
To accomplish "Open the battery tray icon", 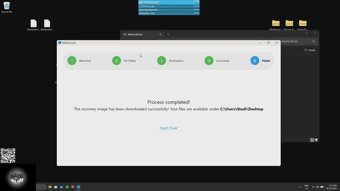I will (x=322, y=187).
